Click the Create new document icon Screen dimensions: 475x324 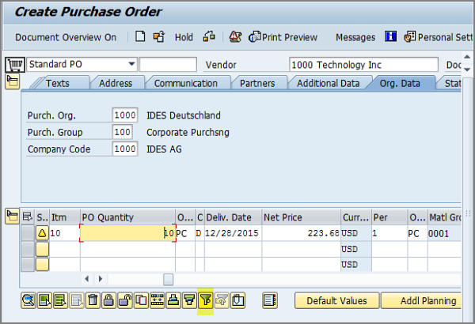coord(140,37)
